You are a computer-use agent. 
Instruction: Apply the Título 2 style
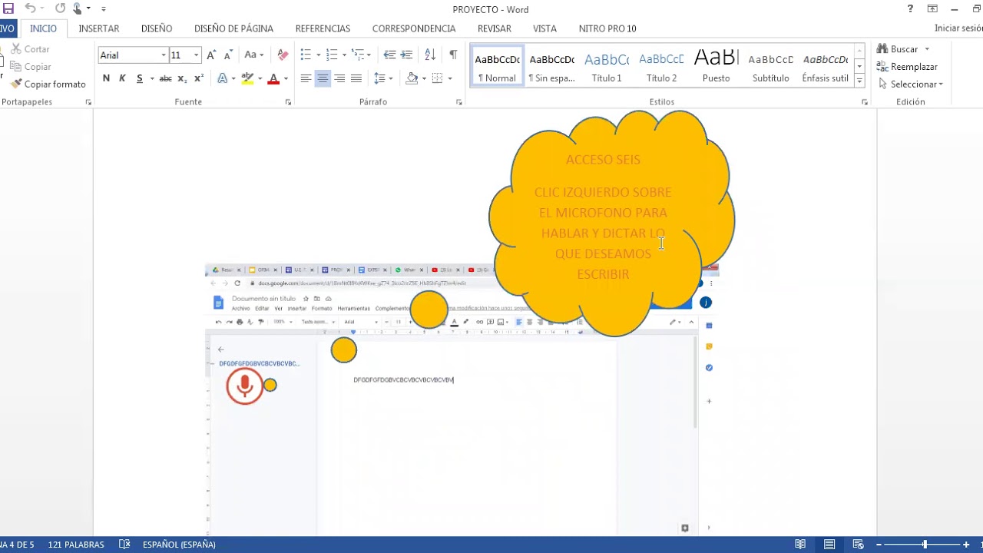[x=661, y=67]
